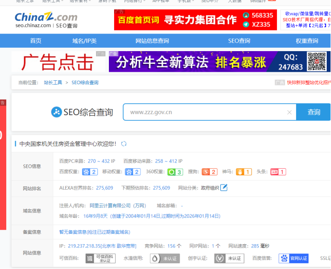
Task: Open the 权重查询 nav menu
Action: [307, 41]
